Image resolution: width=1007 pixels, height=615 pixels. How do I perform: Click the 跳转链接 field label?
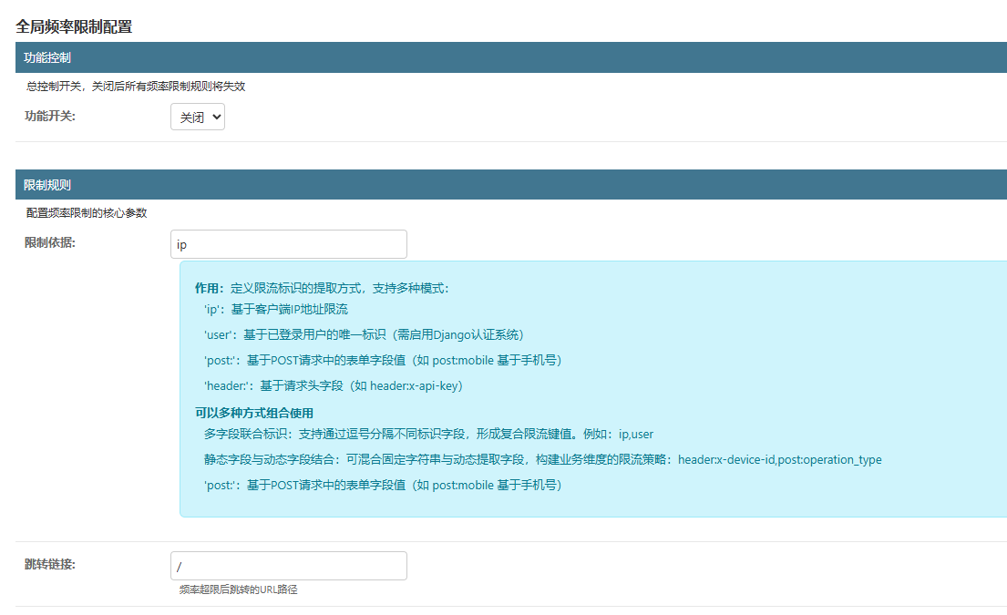click(50, 564)
